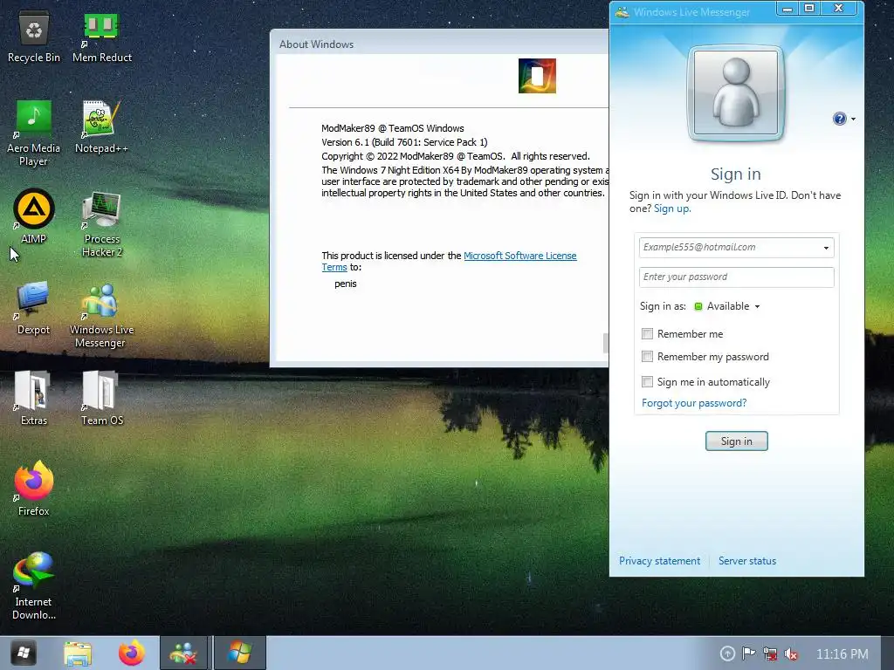Click the Messenger display picture avatar
The image size is (894, 670).
coord(736,93)
